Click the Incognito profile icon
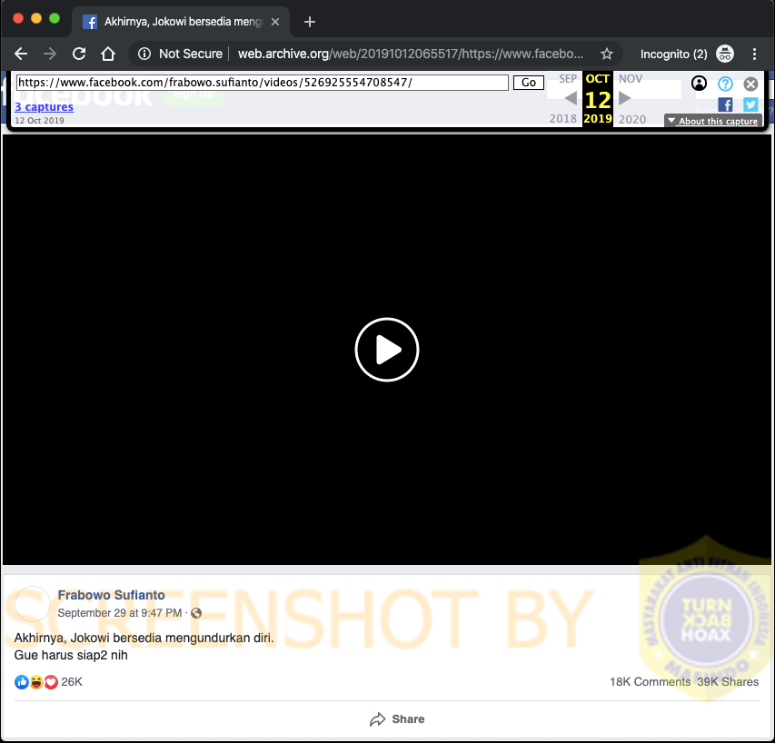The height and width of the screenshot is (743, 775). pyautogui.click(x=725, y=54)
